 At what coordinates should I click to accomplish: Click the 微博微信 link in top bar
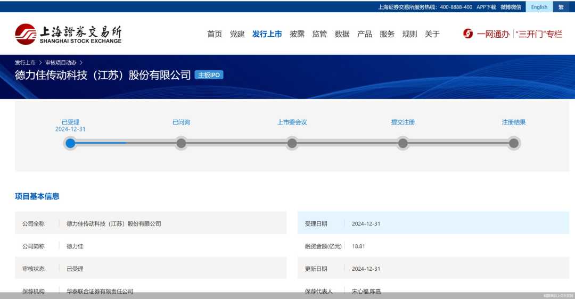(x=511, y=7)
